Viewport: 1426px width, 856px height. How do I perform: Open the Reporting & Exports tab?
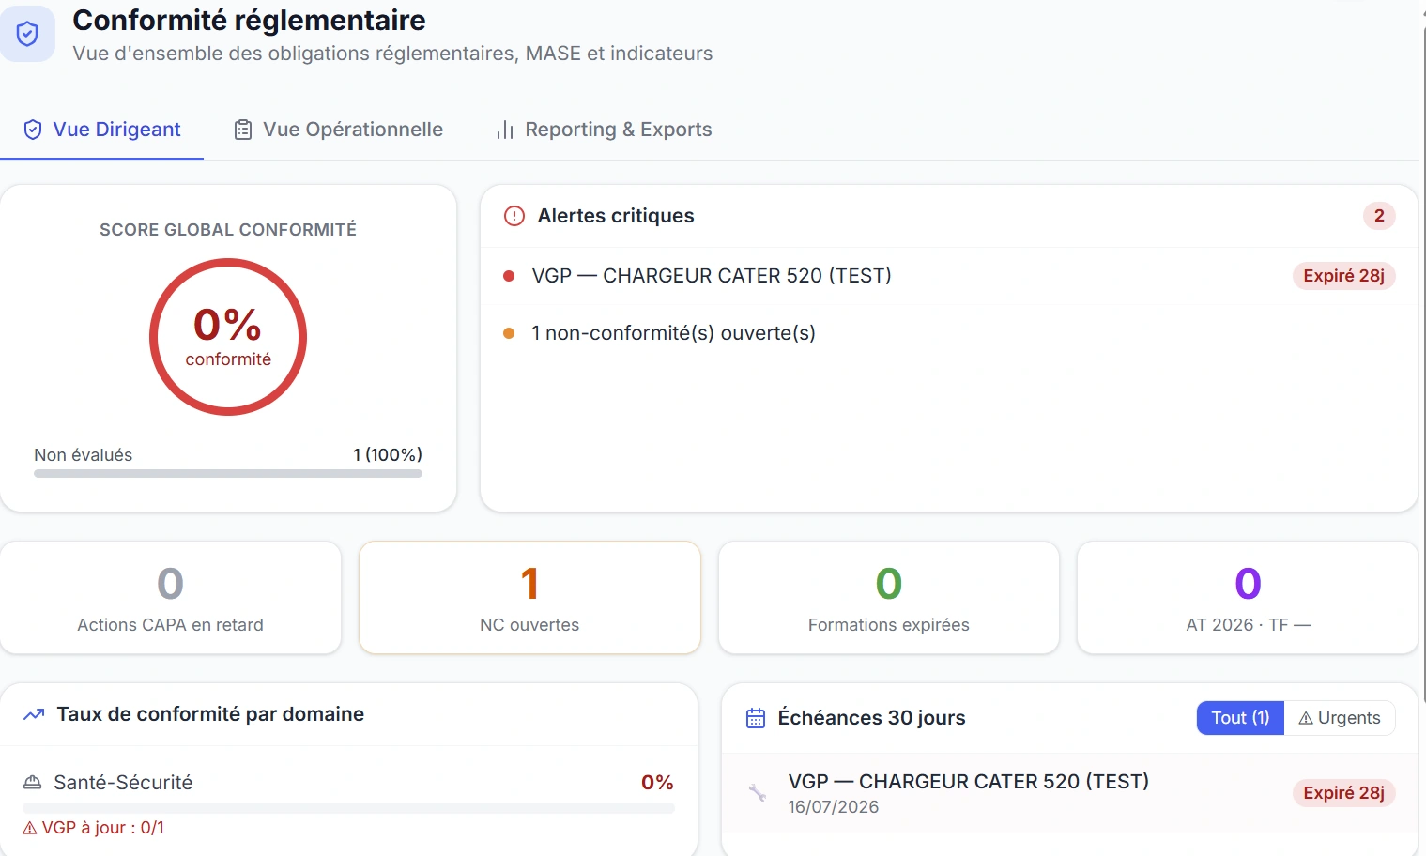tap(605, 130)
